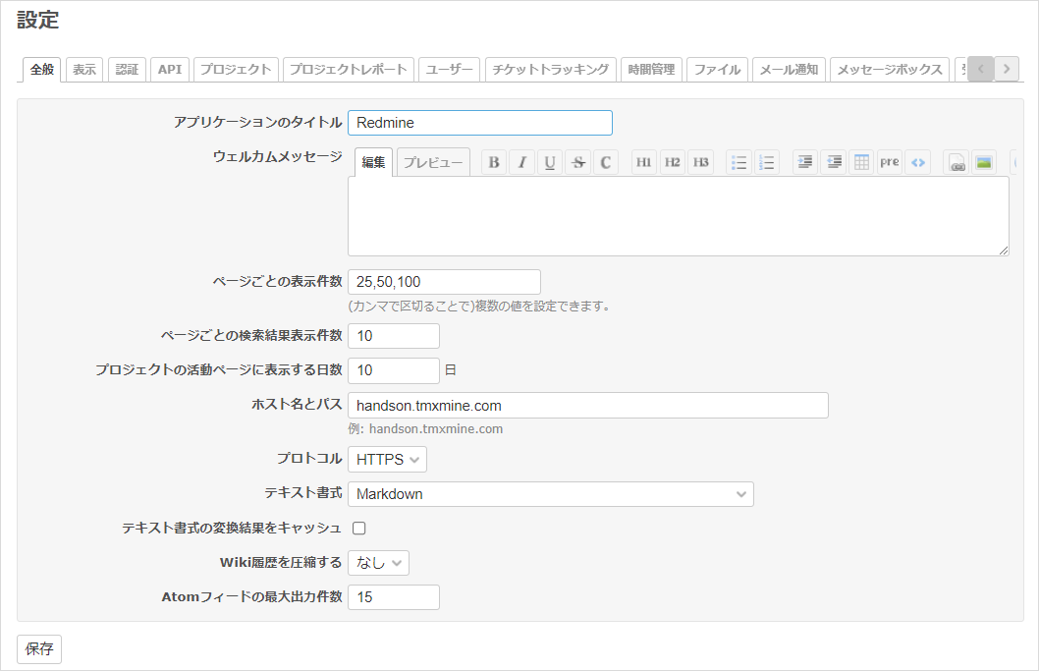Image resolution: width=1039 pixels, height=671 pixels.
Task: Apply bold formatting in the welcome message editor
Action: click(x=494, y=162)
